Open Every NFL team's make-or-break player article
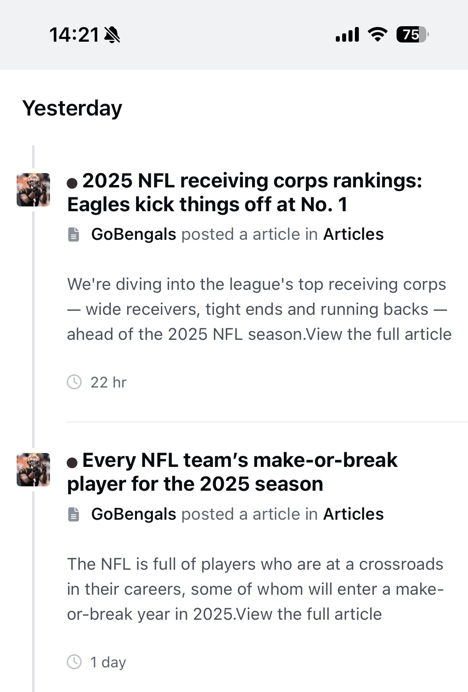This screenshot has height=692, width=468. click(233, 472)
